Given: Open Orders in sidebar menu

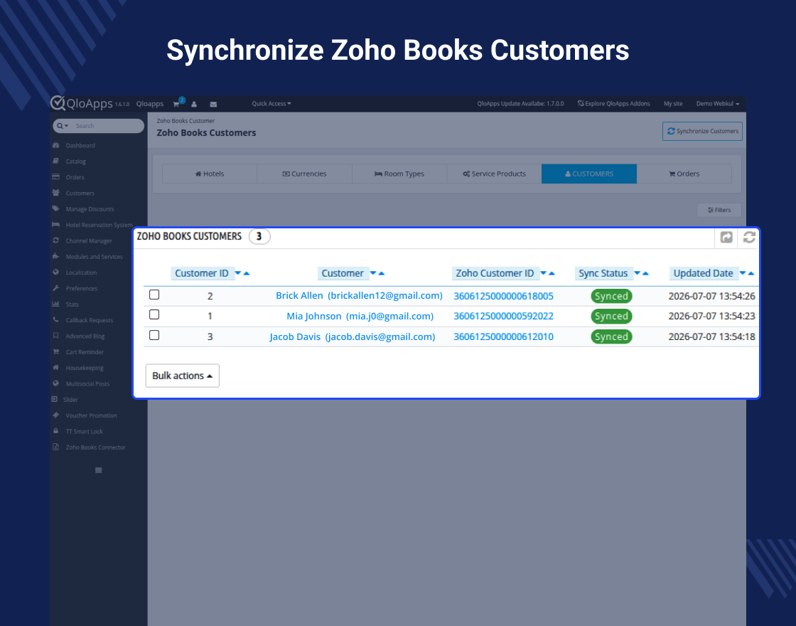Looking at the screenshot, I should [x=75, y=177].
